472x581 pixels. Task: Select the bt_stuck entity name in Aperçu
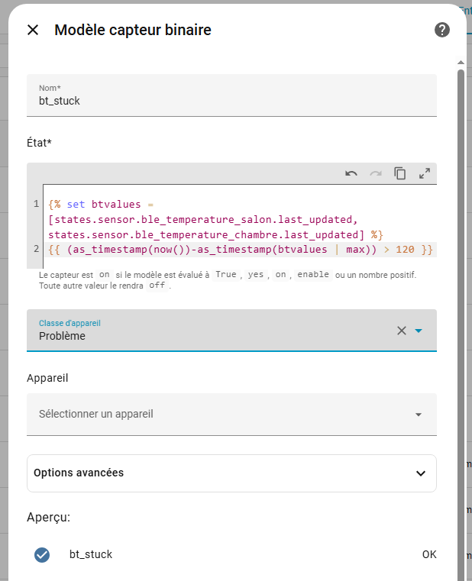coord(91,554)
